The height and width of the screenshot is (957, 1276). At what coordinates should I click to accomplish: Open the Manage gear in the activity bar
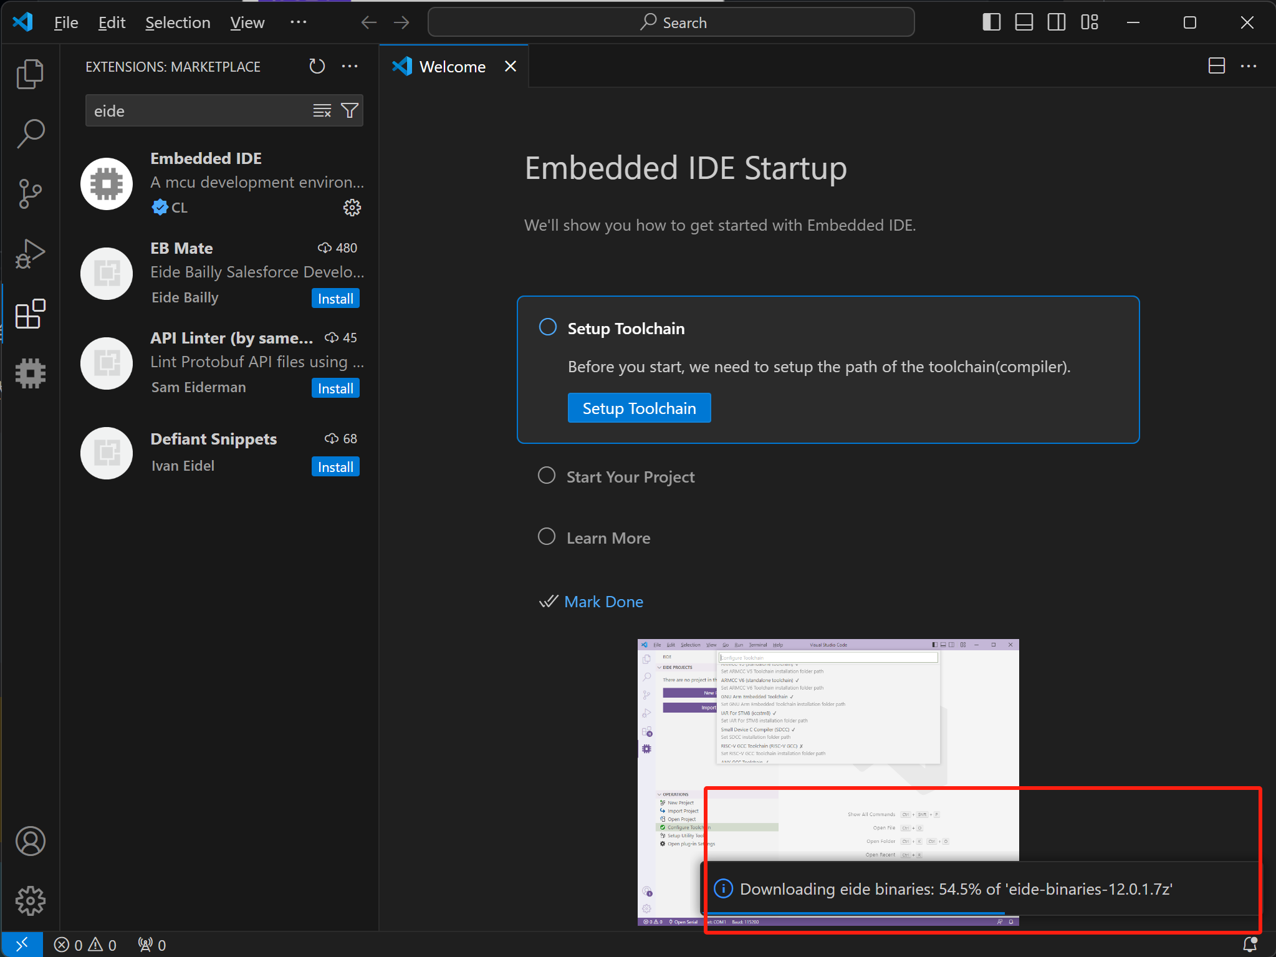pos(30,901)
